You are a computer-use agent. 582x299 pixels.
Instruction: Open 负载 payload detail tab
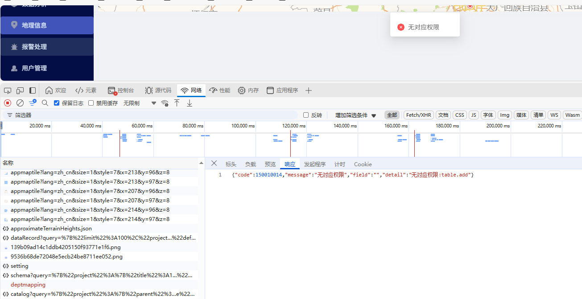pos(251,164)
